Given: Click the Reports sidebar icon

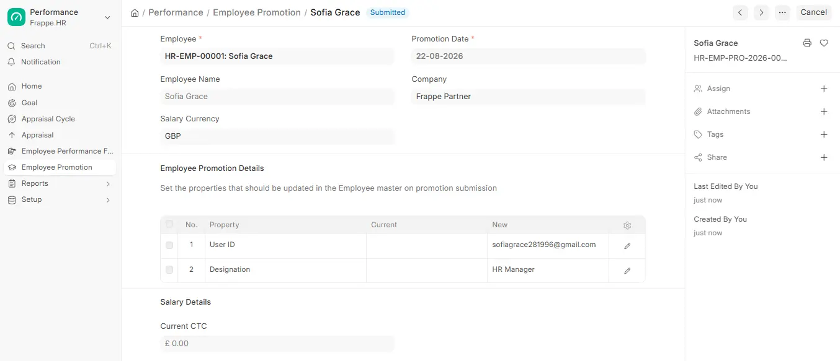Looking at the screenshot, I should [11, 183].
